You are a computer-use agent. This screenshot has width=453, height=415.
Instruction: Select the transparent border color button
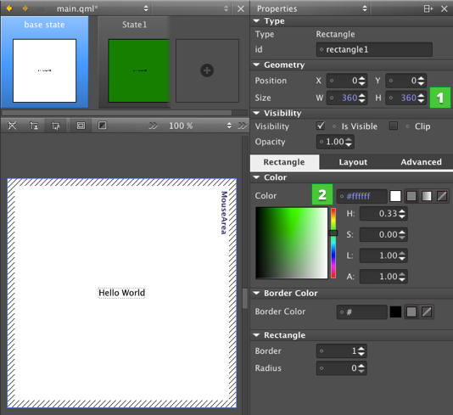coord(427,311)
